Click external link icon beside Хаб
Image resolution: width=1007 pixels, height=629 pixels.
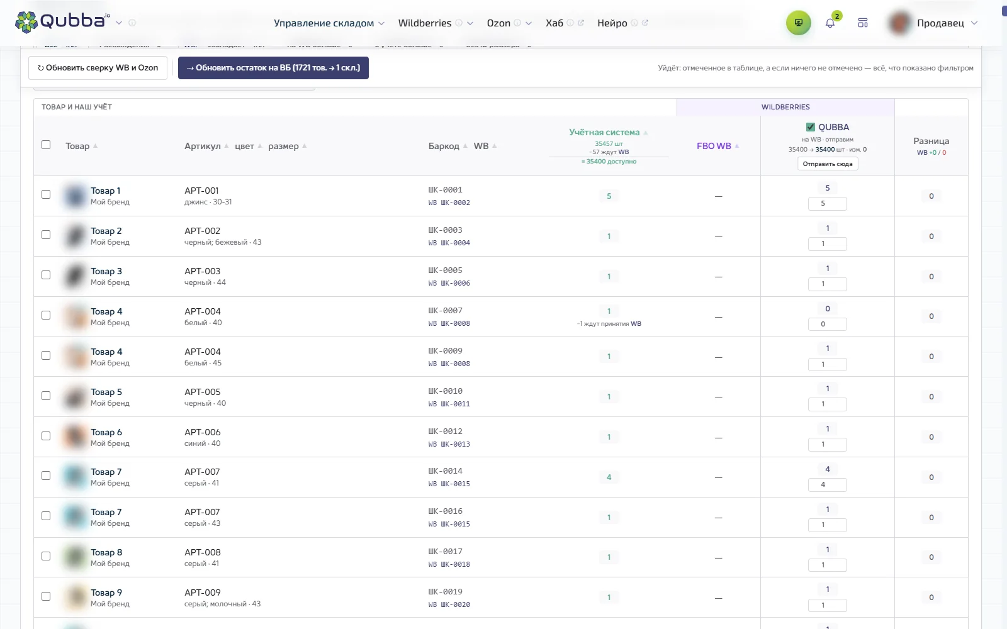(x=581, y=23)
